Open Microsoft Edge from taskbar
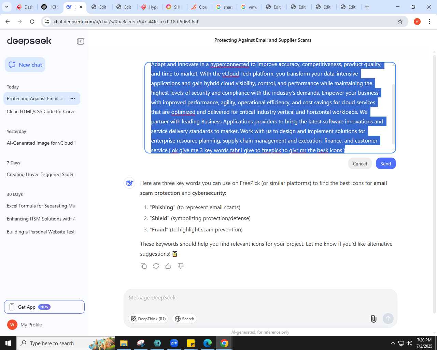 tap(208, 343)
